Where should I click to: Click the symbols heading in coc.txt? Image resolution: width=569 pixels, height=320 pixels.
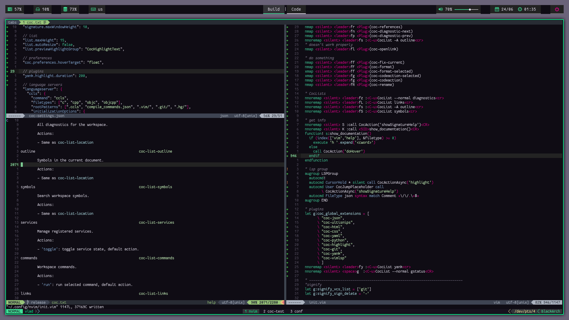[28, 187]
